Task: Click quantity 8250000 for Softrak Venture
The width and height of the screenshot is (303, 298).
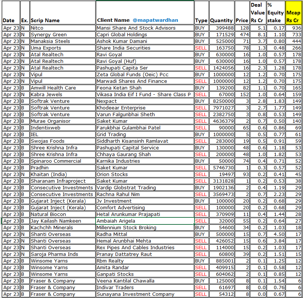Action: [222, 101]
